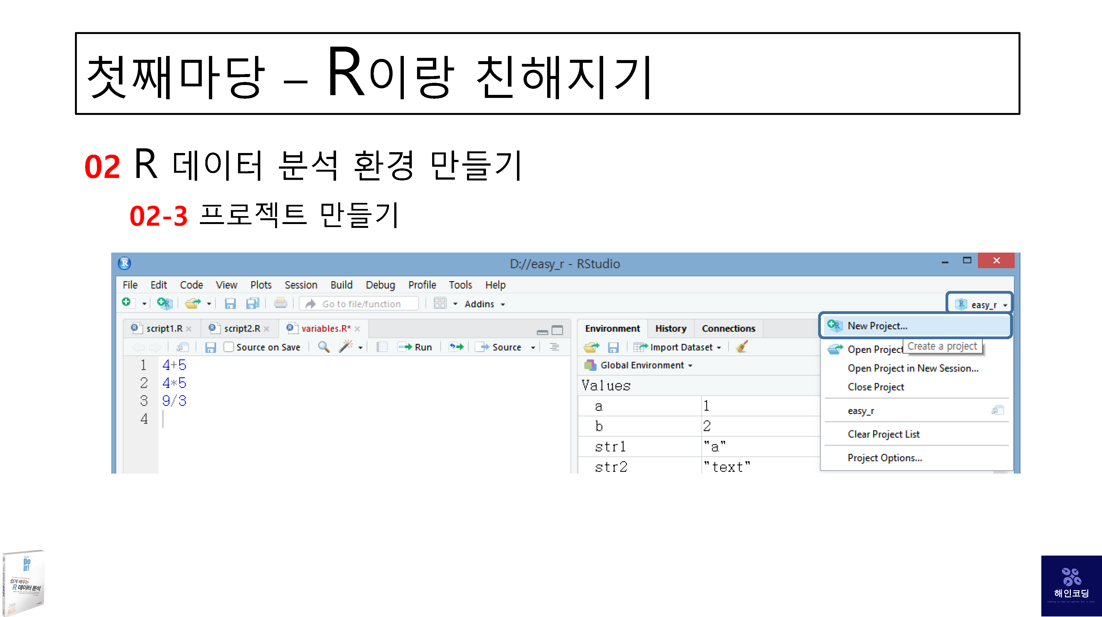Enable the Source on Save checkbox
This screenshot has height=617, width=1102.
pyautogui.click(x=229, y=347)
